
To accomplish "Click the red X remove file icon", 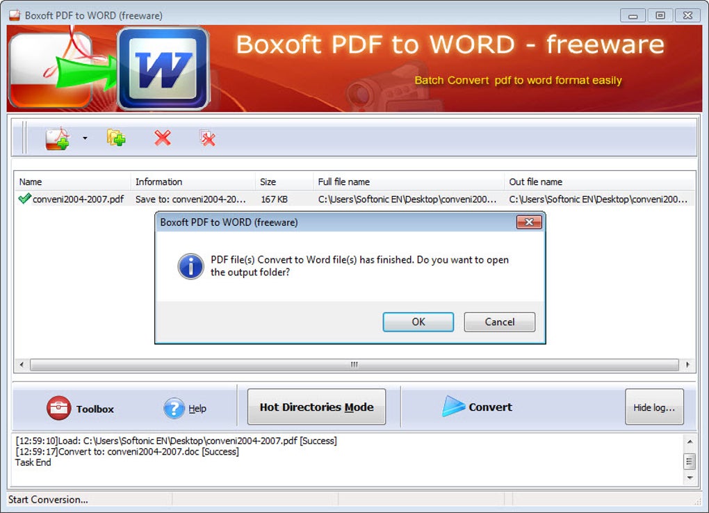I will point(163,138).
